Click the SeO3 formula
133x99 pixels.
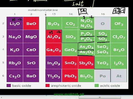click(x=103, y=52)
